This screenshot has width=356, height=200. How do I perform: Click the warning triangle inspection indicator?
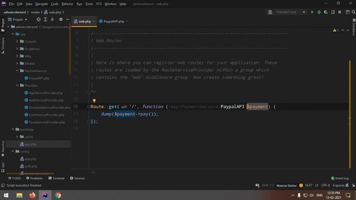tap(335, 30)
